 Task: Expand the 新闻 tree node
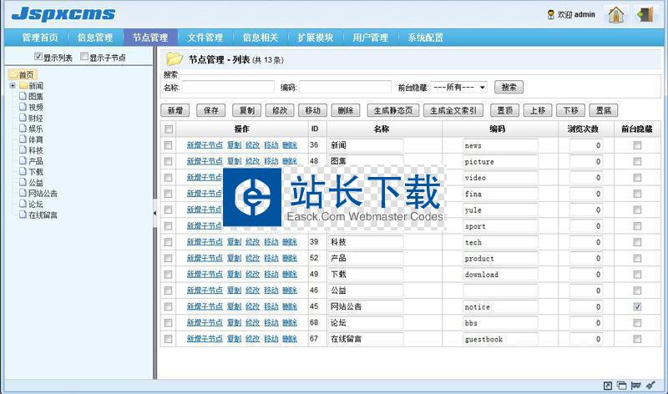(x=13, y=86)
